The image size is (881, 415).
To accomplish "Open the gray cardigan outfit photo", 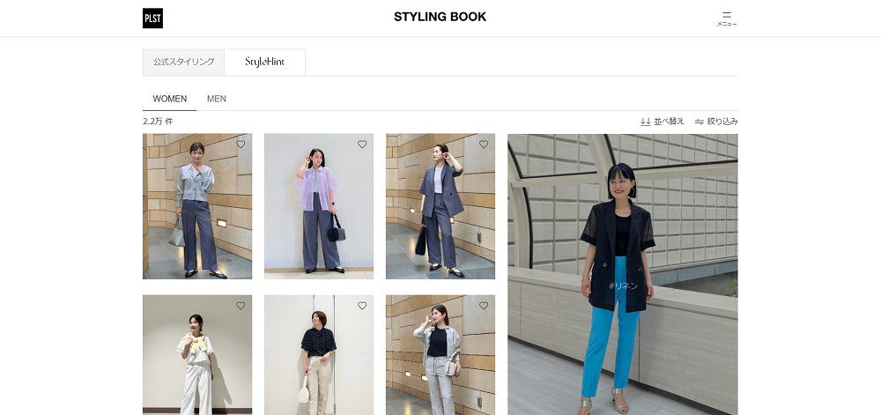I will pyautogui.click(x=197, y=206).
